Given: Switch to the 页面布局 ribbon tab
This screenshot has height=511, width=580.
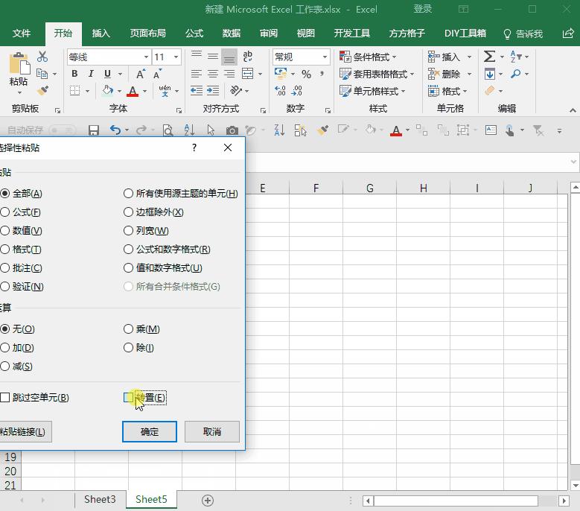Looking at the screenshot, I should coord(147,34).
